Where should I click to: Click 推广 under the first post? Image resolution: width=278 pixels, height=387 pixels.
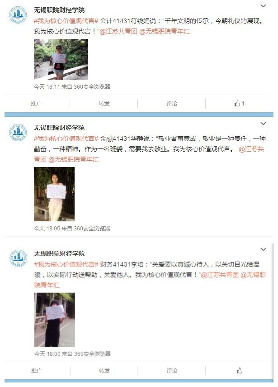pos(36,103)
